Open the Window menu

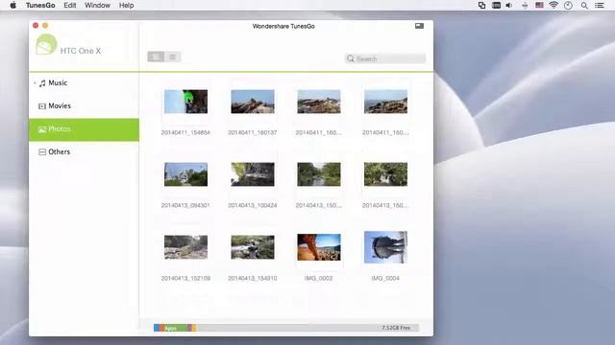97,6
